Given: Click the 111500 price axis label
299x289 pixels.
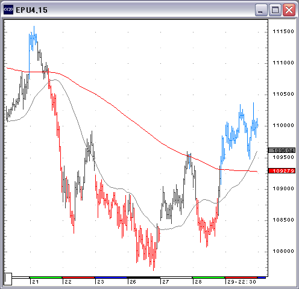Looking at the screenshot, I should (x=283, y=31).
